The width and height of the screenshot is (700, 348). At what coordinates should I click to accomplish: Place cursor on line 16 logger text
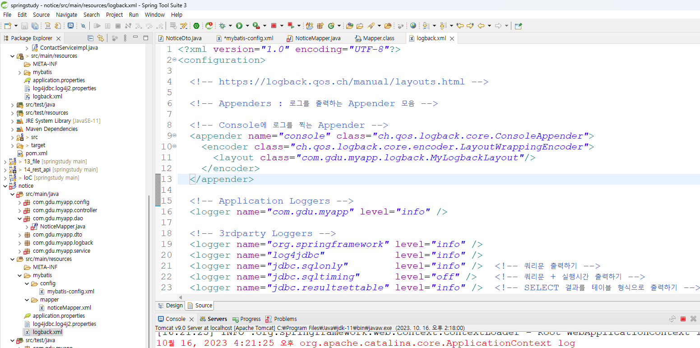click(319, 212)
